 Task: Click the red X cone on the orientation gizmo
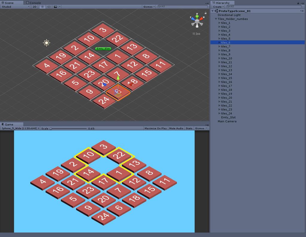click(x=201, y=19)
